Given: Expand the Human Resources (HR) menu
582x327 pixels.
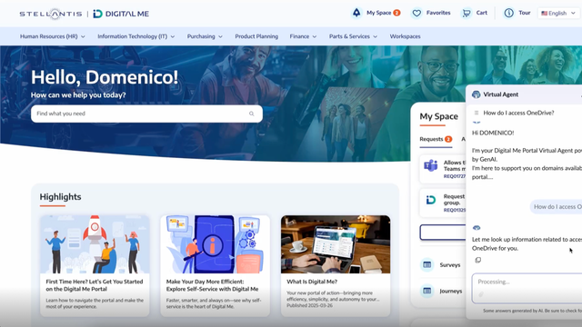Looking at the screenshot, I should click(x=53, y=36).
